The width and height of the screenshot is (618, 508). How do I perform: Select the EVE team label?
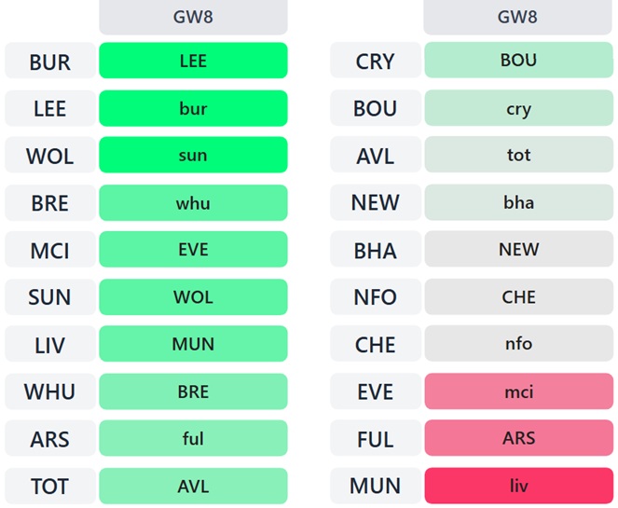tap(375, 392)
